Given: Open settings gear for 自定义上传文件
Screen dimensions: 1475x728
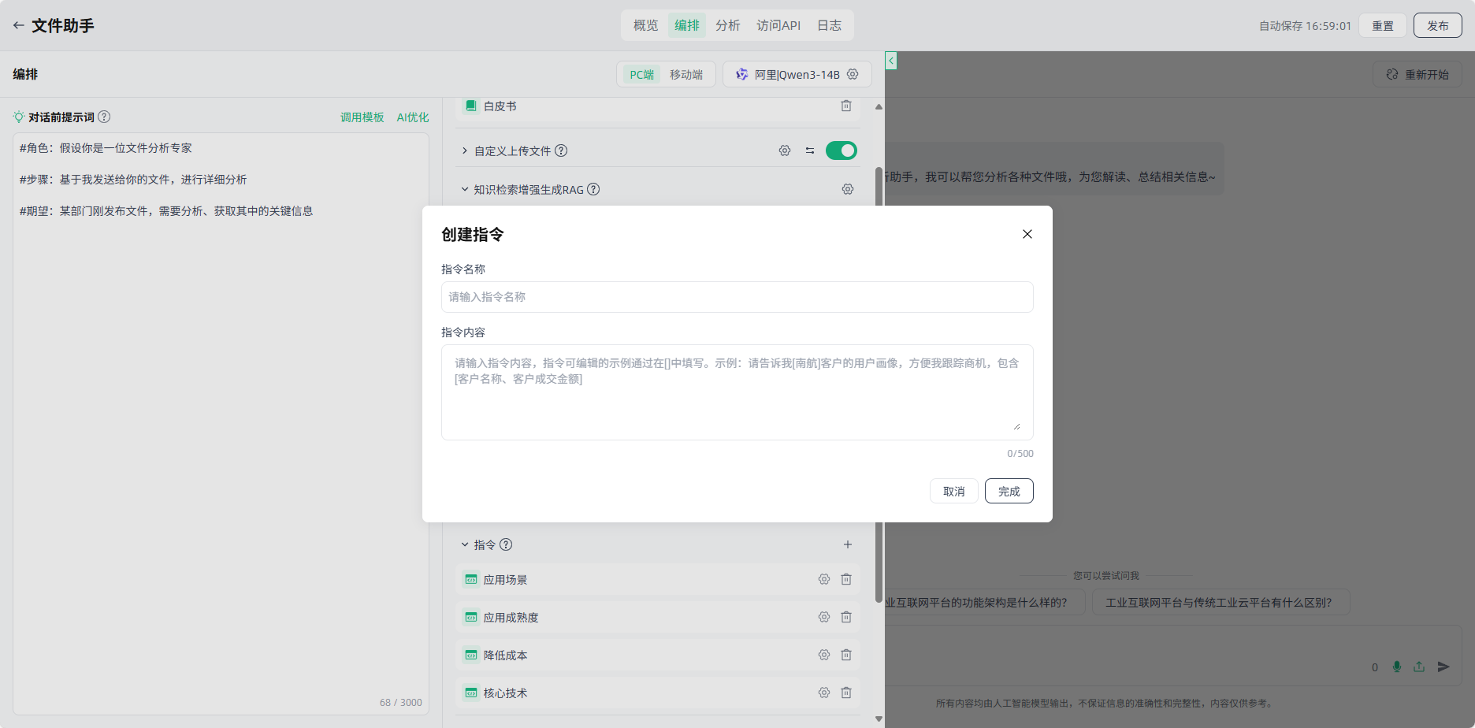Looking at the screenshot, I should 785,150.
